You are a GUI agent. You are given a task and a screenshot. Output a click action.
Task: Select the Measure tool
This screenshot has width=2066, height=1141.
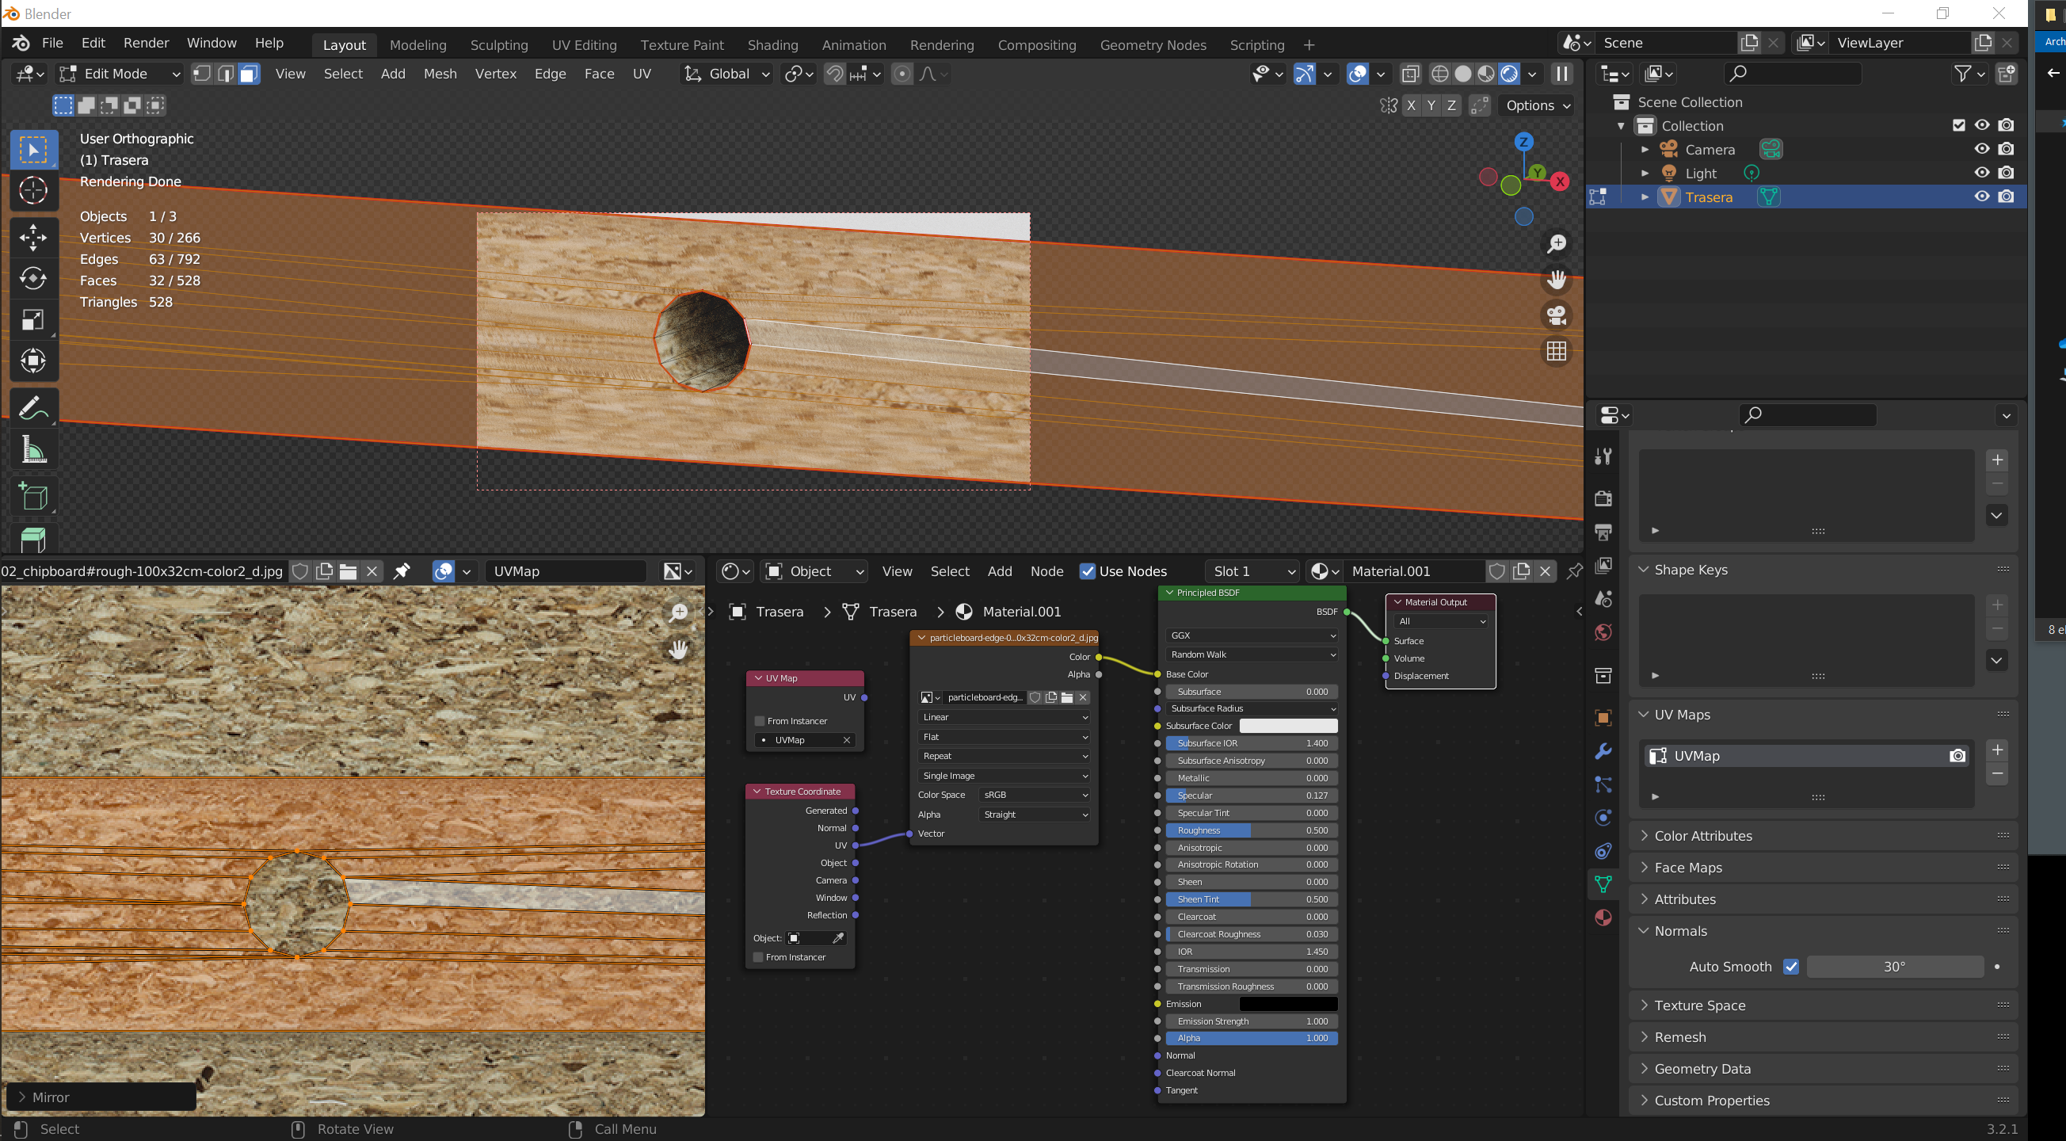(33, 450)
